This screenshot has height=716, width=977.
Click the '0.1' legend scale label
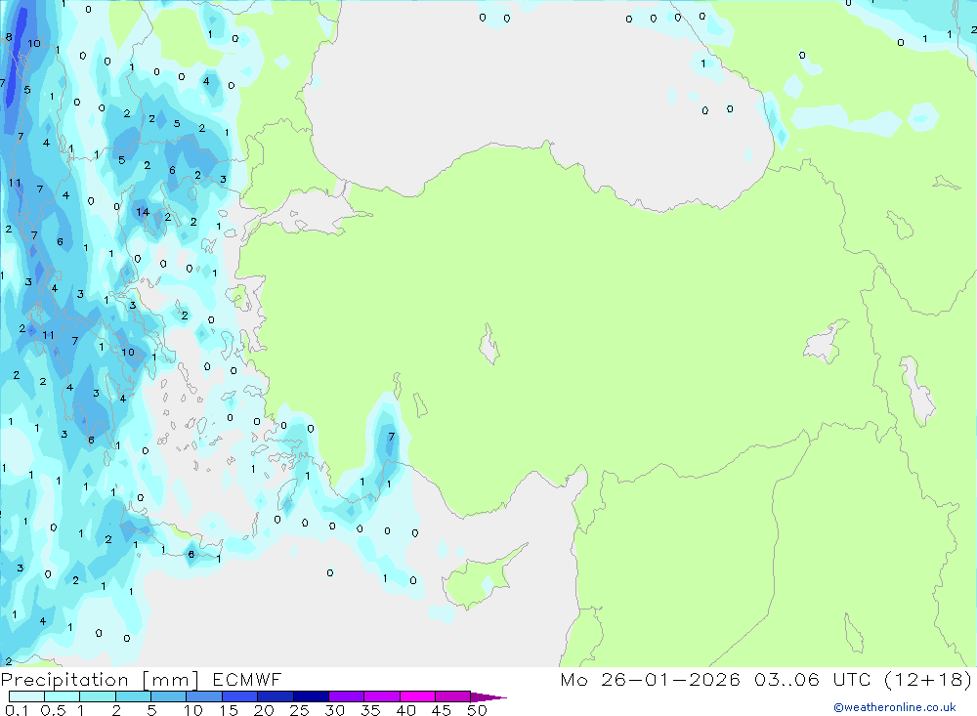click(17, 710)
